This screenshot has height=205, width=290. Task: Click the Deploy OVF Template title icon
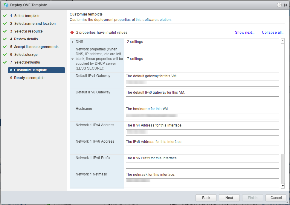[x=6, y=5]
